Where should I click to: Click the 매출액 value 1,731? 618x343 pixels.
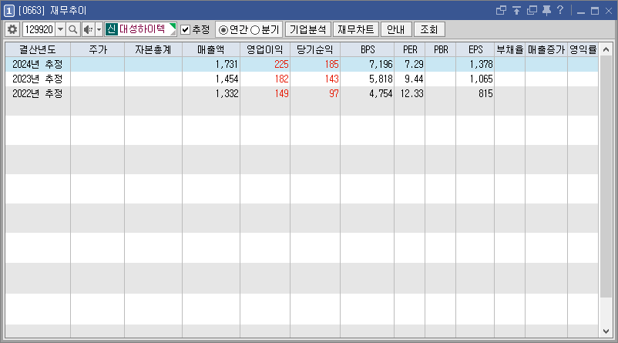(227, 64)
